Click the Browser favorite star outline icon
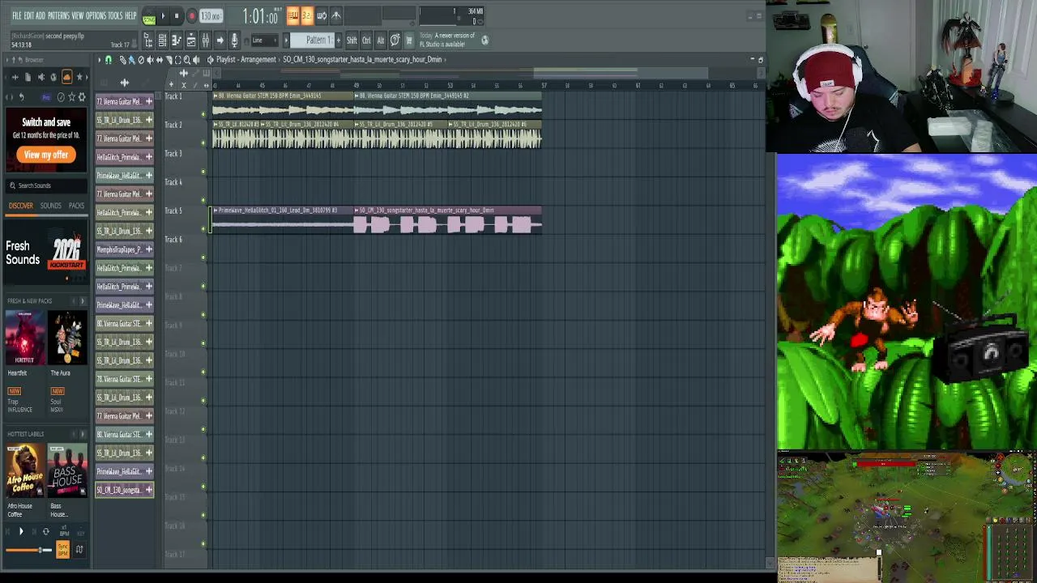 tap(71, 97)
